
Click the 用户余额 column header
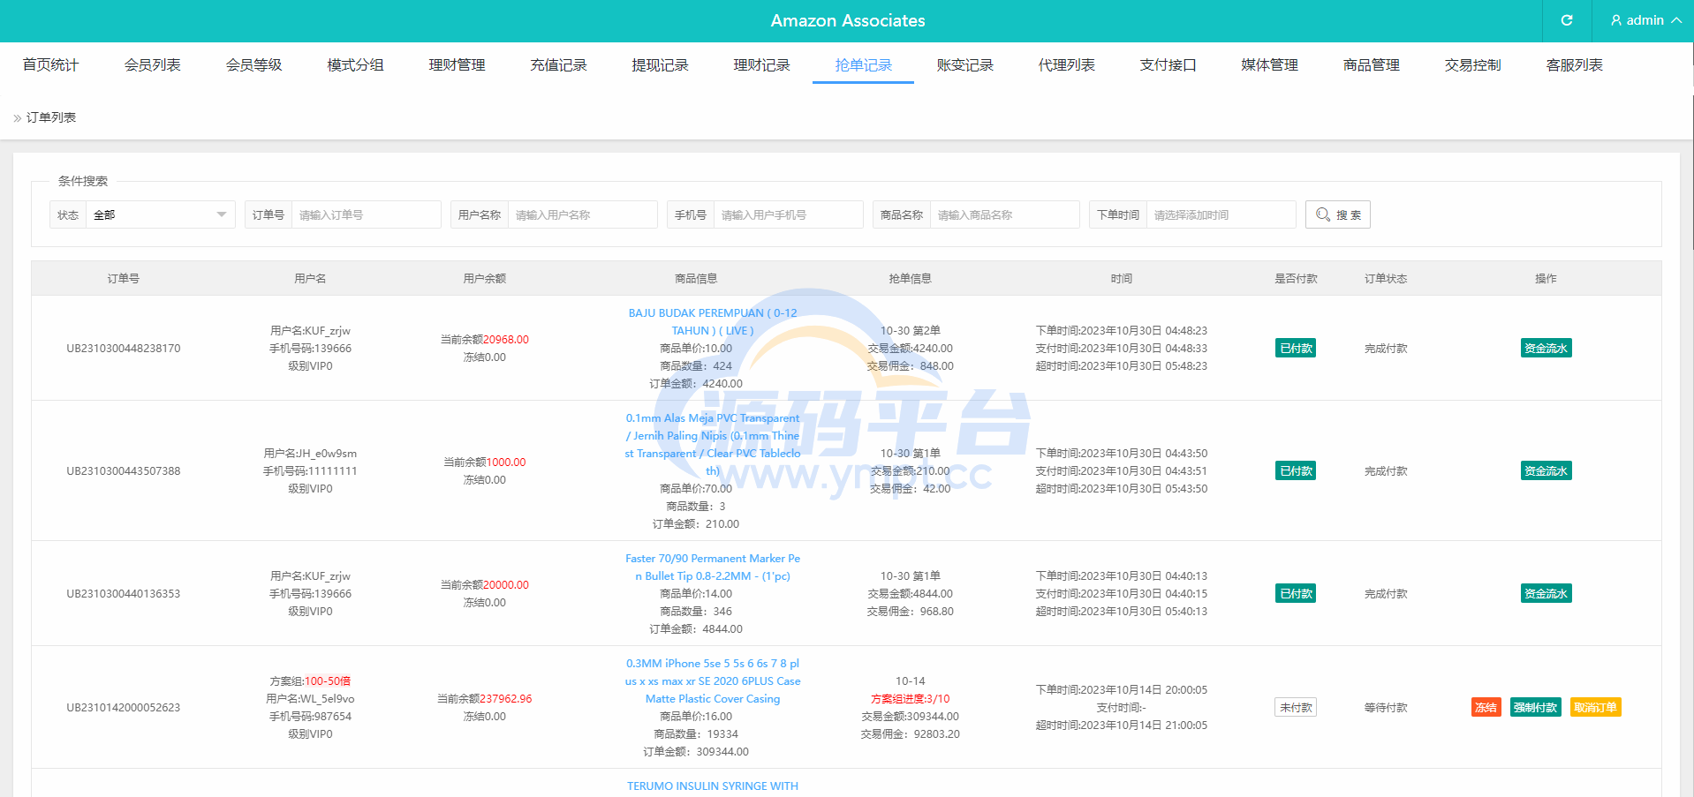pos(485,278)
